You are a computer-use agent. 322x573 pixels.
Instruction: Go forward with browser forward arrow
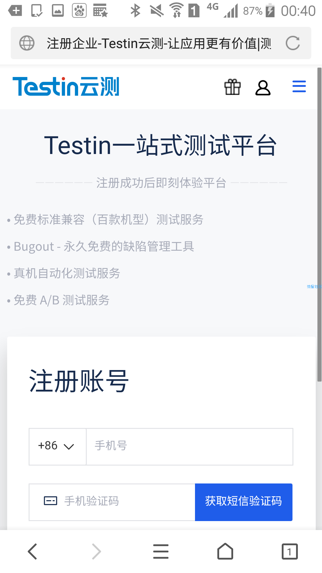point(97,551)
